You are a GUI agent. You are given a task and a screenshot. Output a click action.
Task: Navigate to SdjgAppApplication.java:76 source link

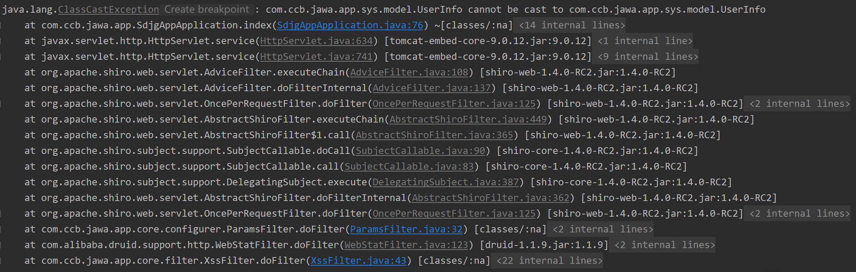point(350,25)
